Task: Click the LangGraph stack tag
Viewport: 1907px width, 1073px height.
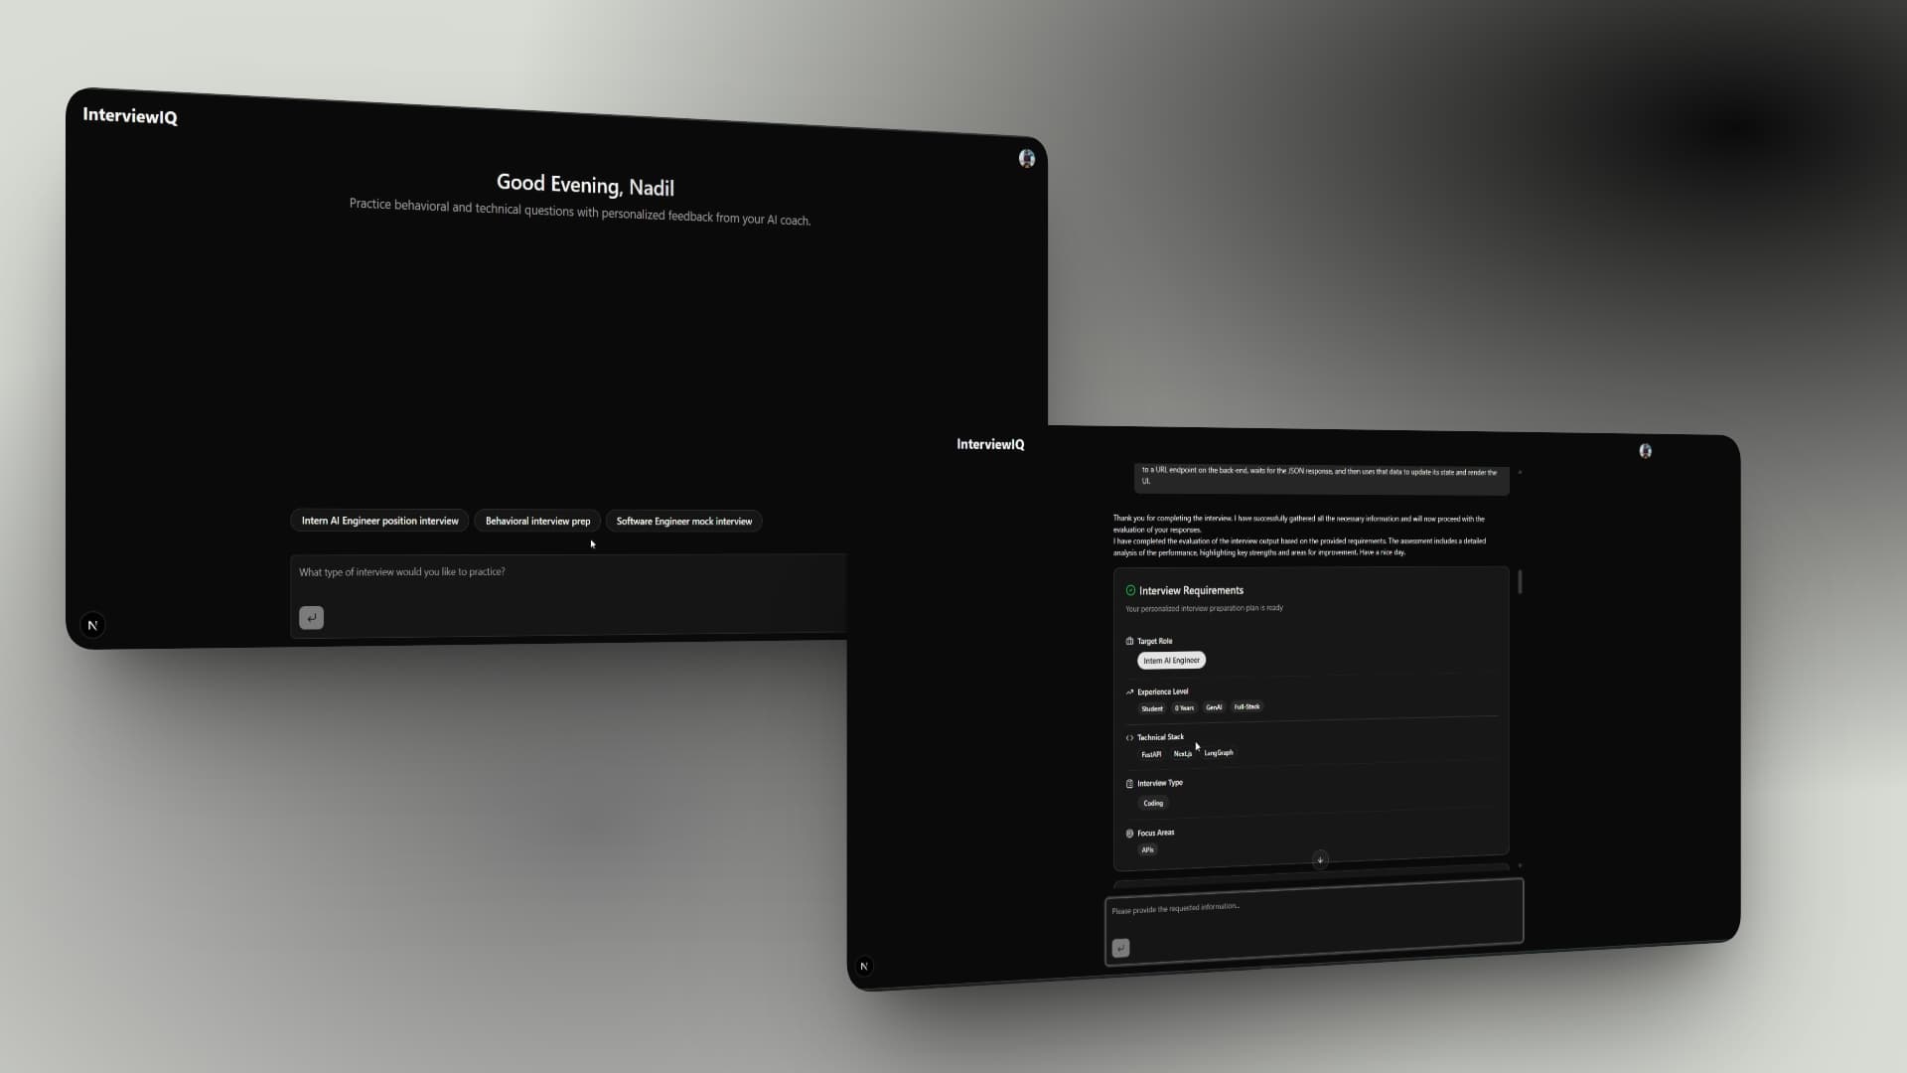Action: click(1219, 753)
